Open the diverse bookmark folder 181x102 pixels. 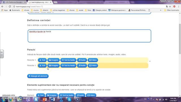click(x=71, y=10)
